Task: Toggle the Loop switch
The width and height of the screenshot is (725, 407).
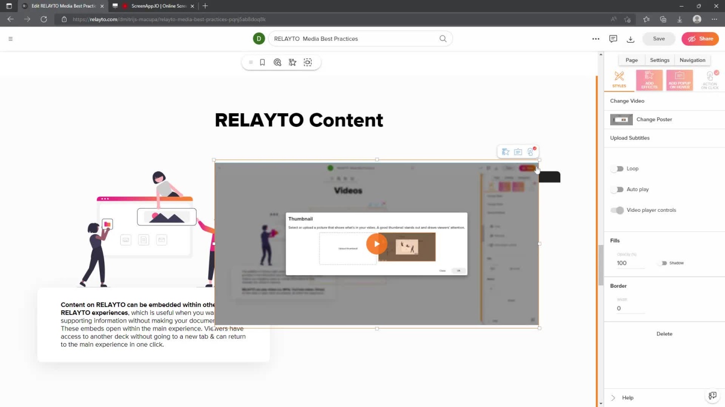Action: click(617, 169)
